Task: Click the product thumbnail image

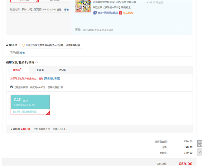Action: click(83, 6)
